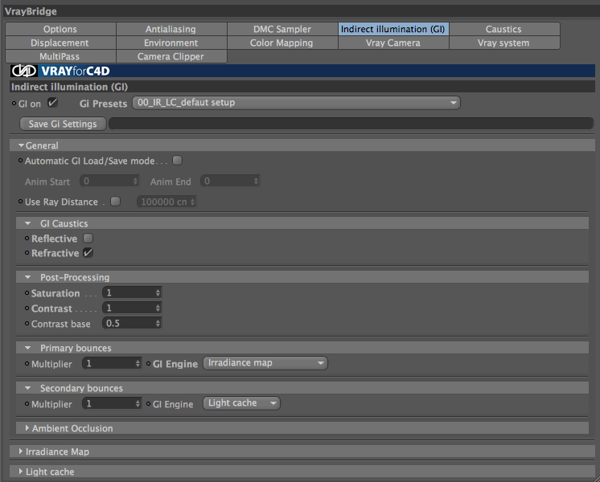Click Saturation spinner arrows
Screen dimensions: 600x482
point(158,292)
